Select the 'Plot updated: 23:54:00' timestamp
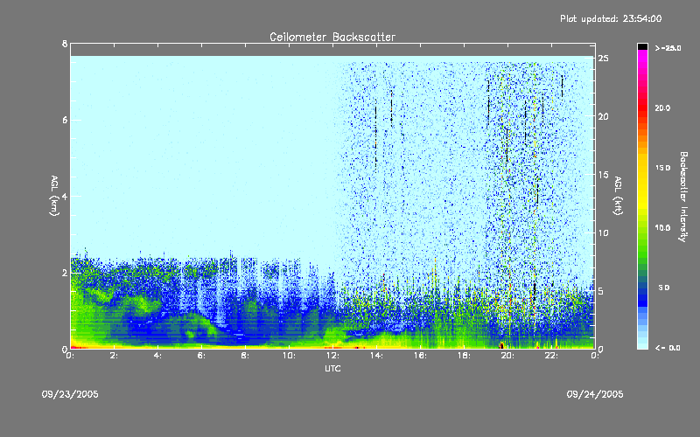The image size is (700, 437). (611, 18)
